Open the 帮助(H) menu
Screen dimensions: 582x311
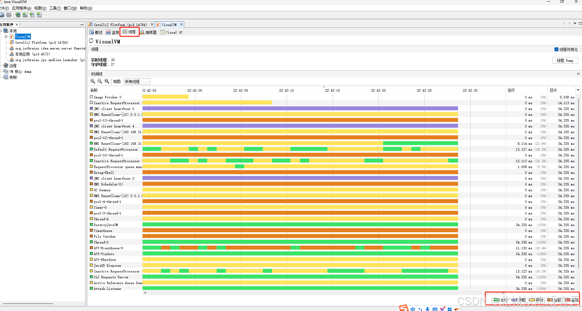pyautogui.click(x=86, y=8)
